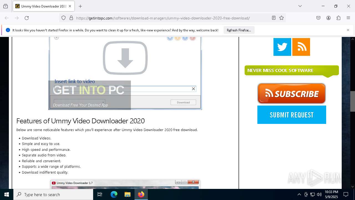Open the extensions puzzle icon
355x200 pixels.
(338, 18)
